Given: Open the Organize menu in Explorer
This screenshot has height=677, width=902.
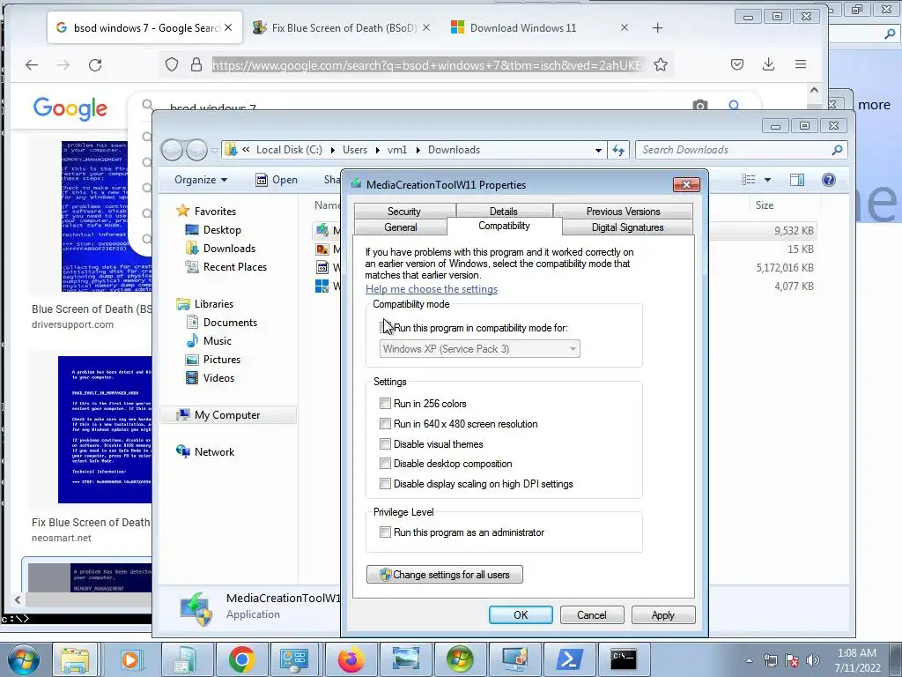Looking at the screenshot, I should pos(201,180).
